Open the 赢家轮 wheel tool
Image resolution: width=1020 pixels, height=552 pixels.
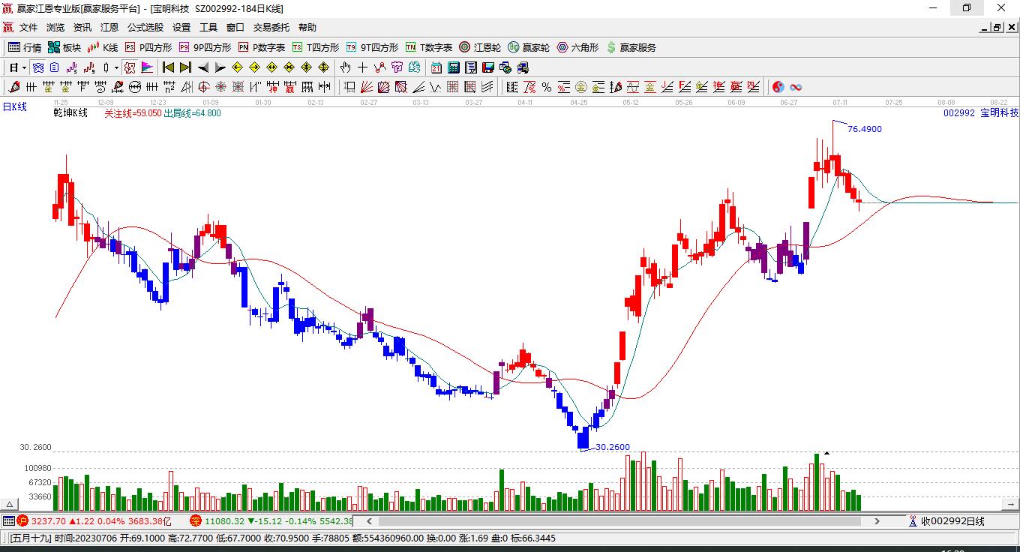[x=529, y=47]
